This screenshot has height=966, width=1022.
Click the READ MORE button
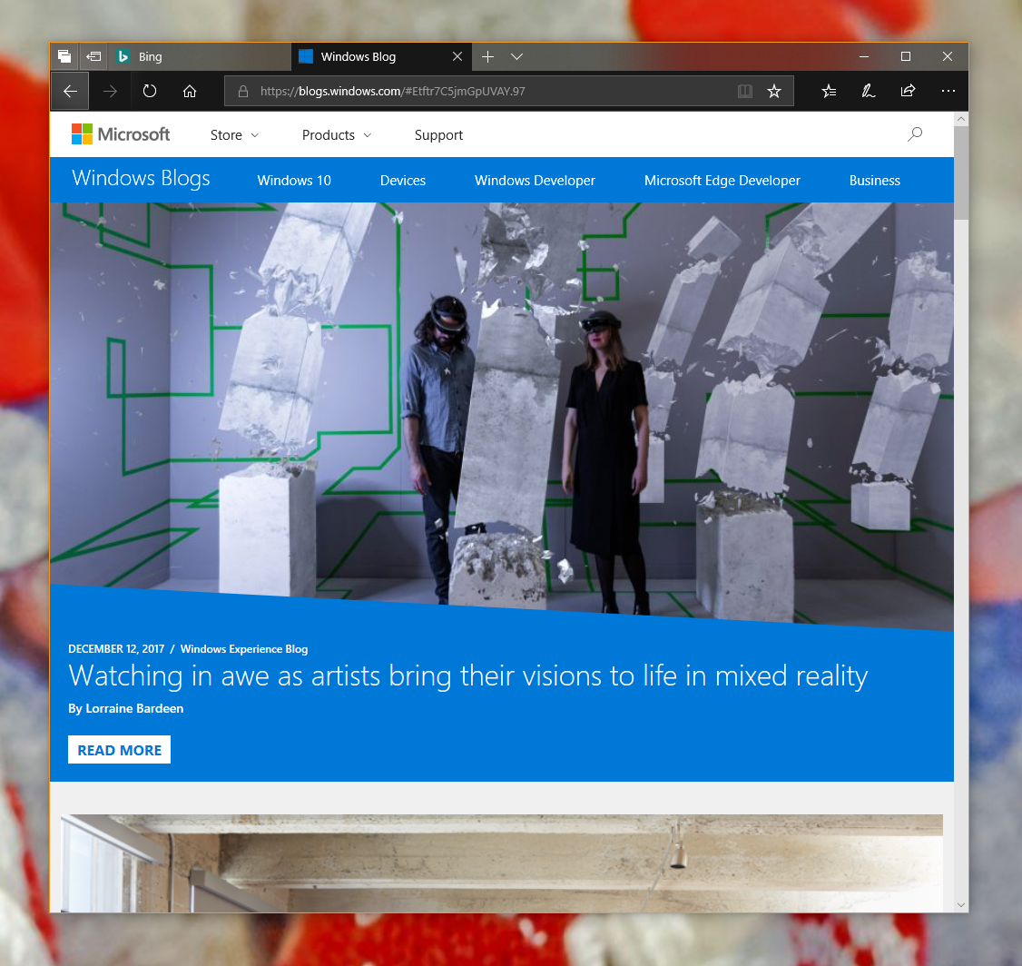tap(119, 749)
